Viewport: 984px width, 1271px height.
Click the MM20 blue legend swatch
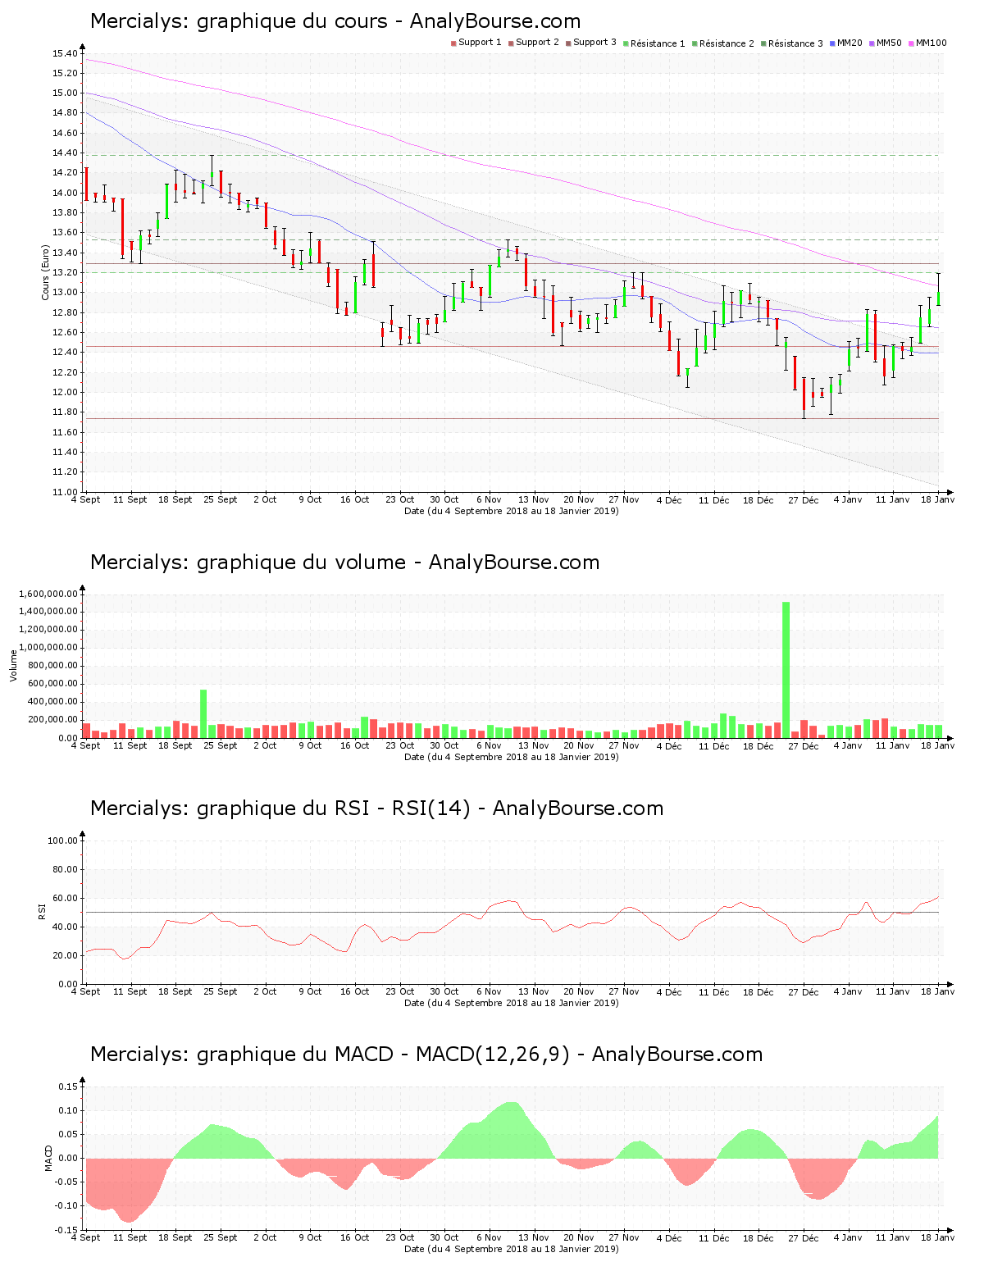[832, 43]
